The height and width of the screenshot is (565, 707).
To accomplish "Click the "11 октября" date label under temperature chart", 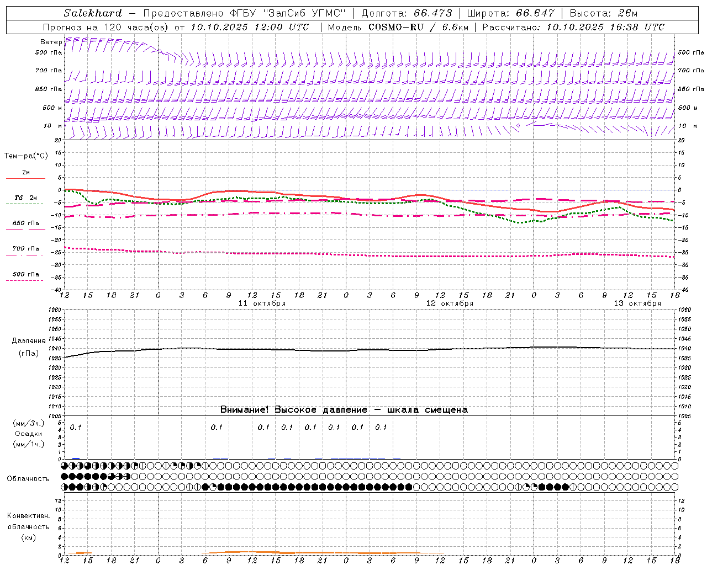I will (262, 303).
